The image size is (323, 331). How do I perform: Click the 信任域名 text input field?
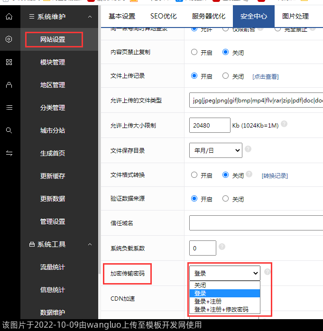256,223
